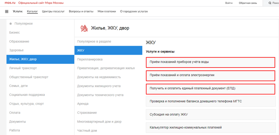Open Субсидия на оплату ЖКУ service
The height and width of the screenshot is (135, 279).
pyautogui.click(x=211, y=114)
